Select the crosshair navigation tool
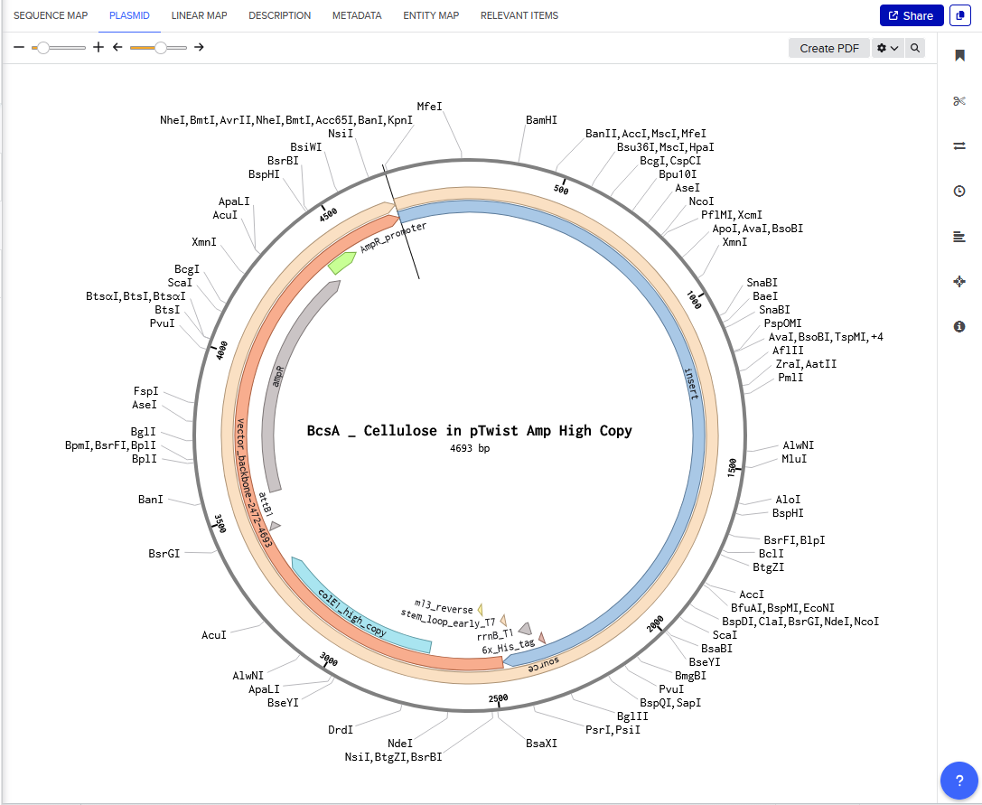 click(x=959, y=282)
